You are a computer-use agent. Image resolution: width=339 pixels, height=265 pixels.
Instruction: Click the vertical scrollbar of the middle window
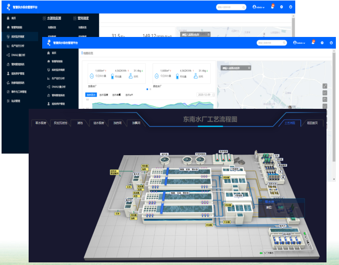[334, 108]
